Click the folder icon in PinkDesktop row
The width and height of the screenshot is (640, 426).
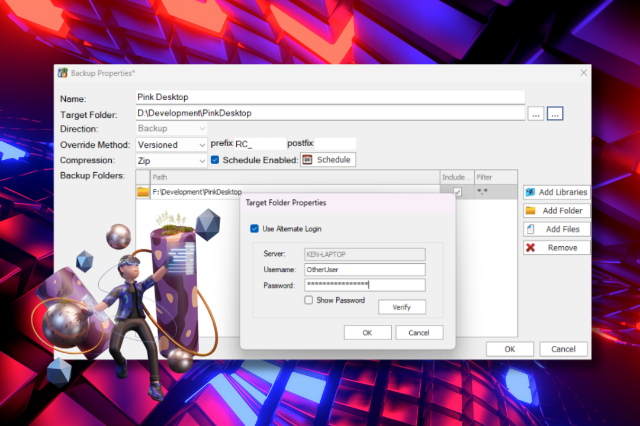[143, 192]
